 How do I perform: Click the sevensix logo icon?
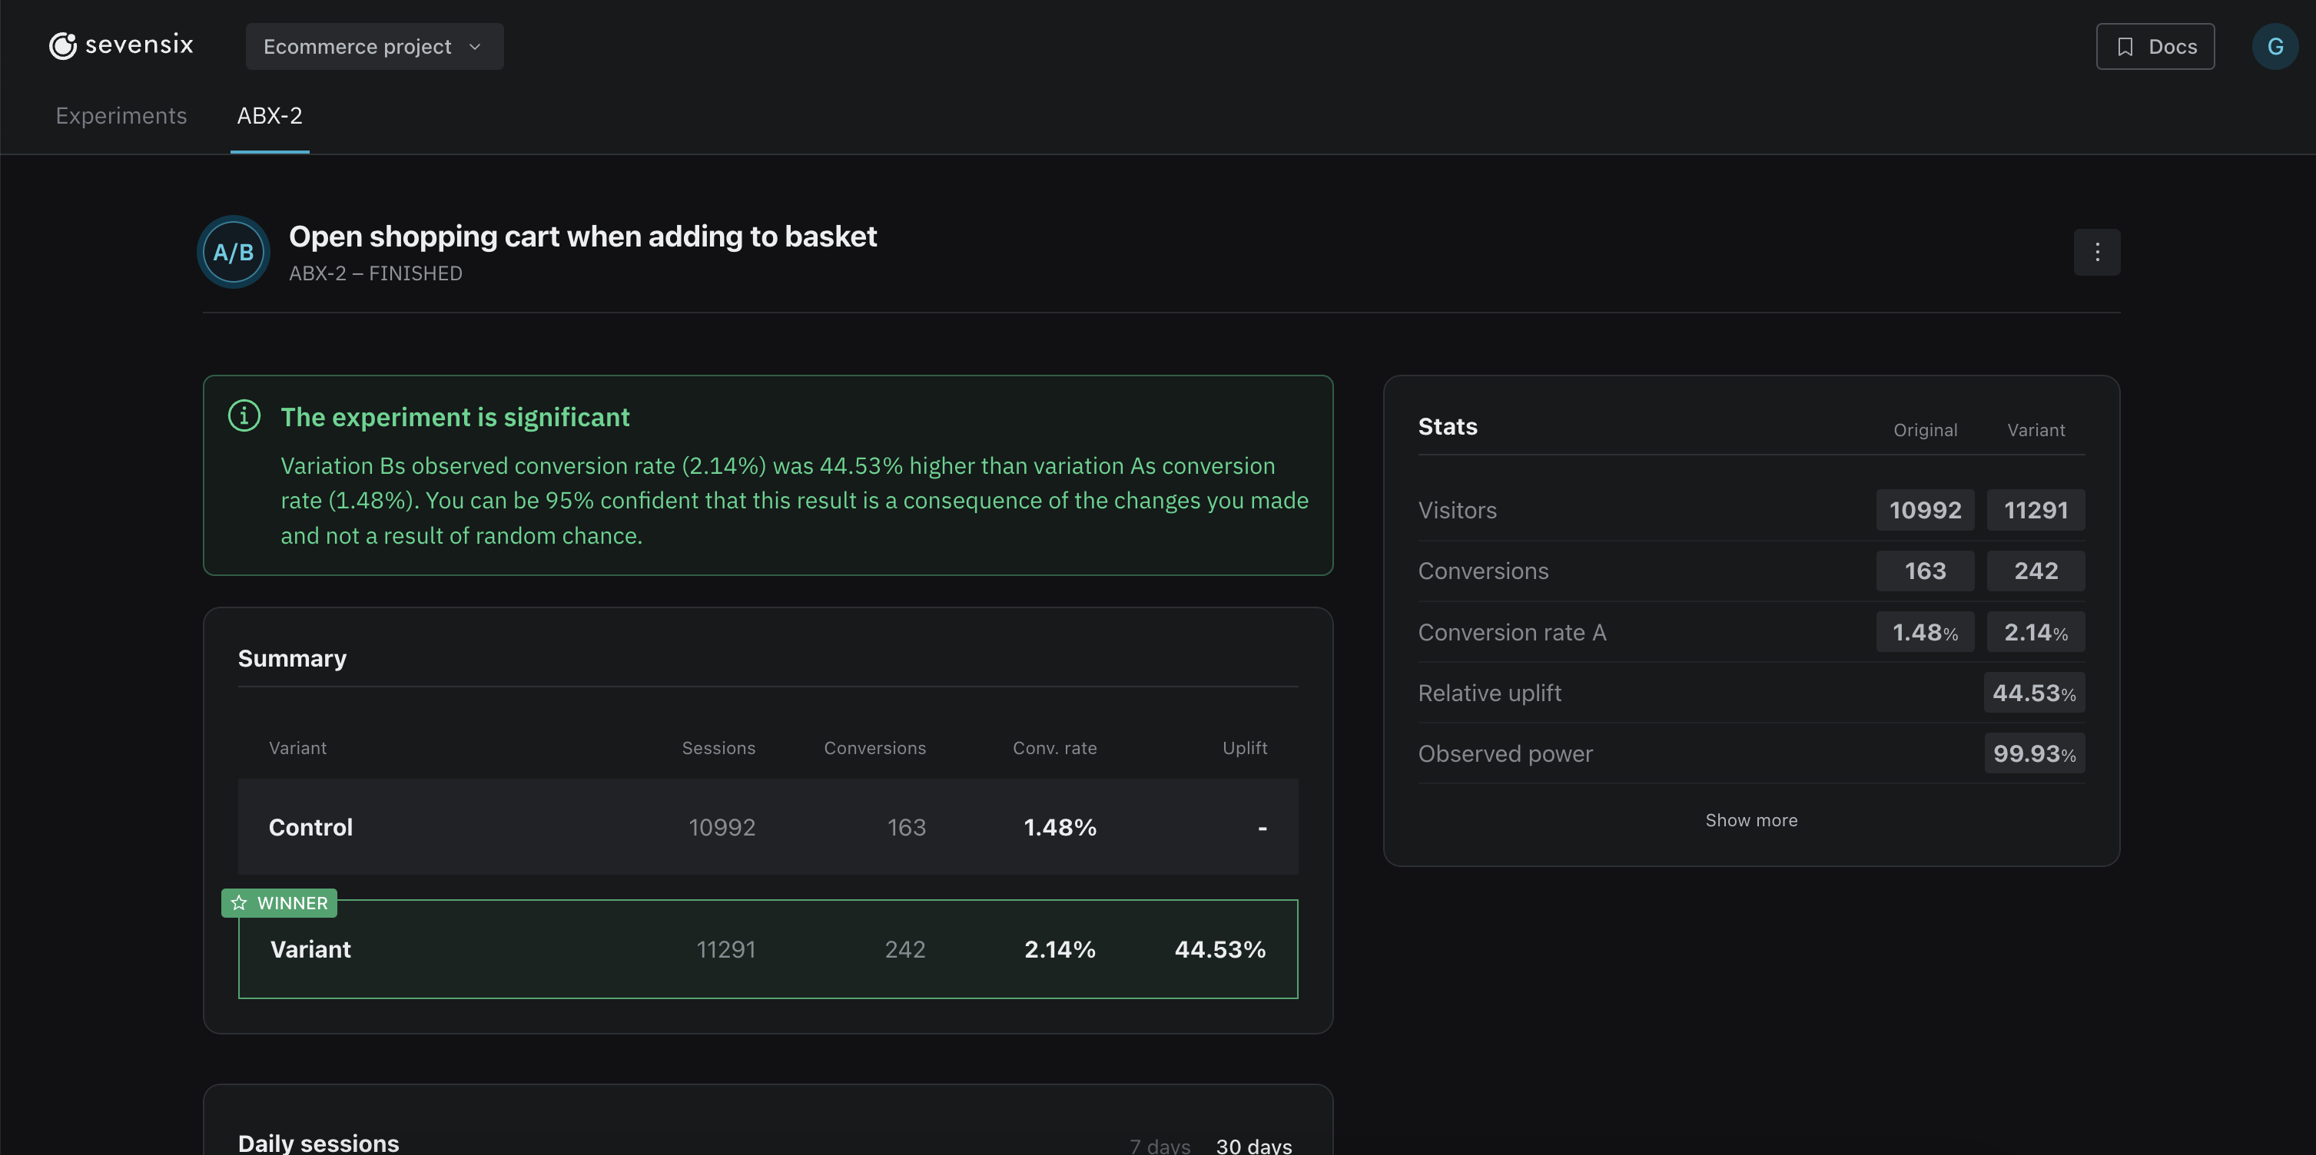coord(63,46)
